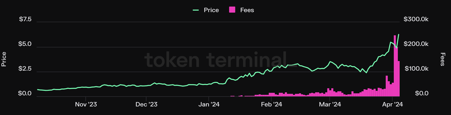The image size is (451, 115).
Task: Click the Mar '24 x-axis label
Action: (330, 104)
